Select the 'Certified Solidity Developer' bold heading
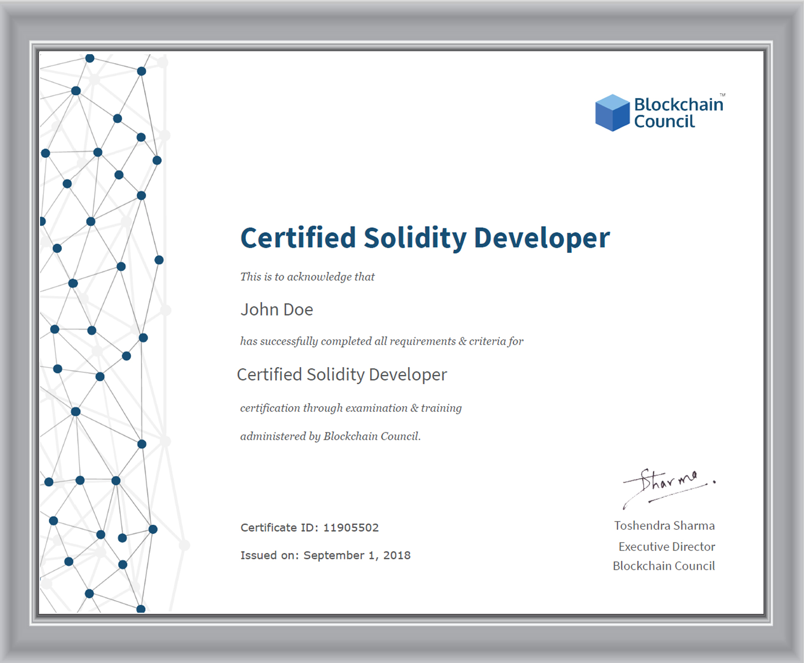Image resolution: width=804 pixels, height=663 pixels. (x=425, y=238)
